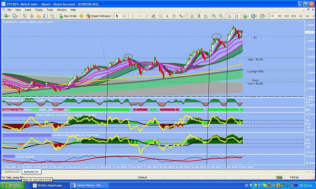Open the Help menu
This screenshot has width=316, height=189.
(73, 10)
